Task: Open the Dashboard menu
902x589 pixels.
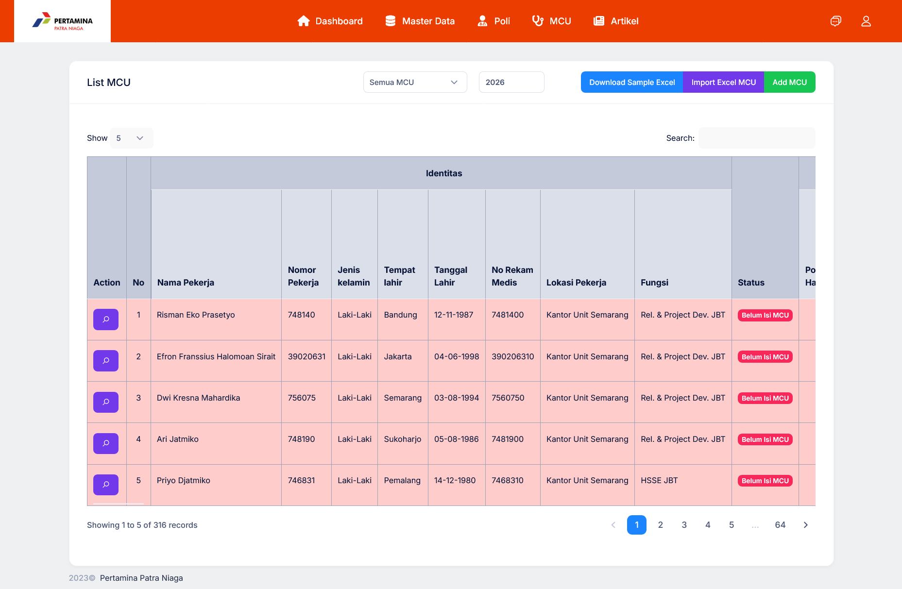Action: click(x=330, y=21)
